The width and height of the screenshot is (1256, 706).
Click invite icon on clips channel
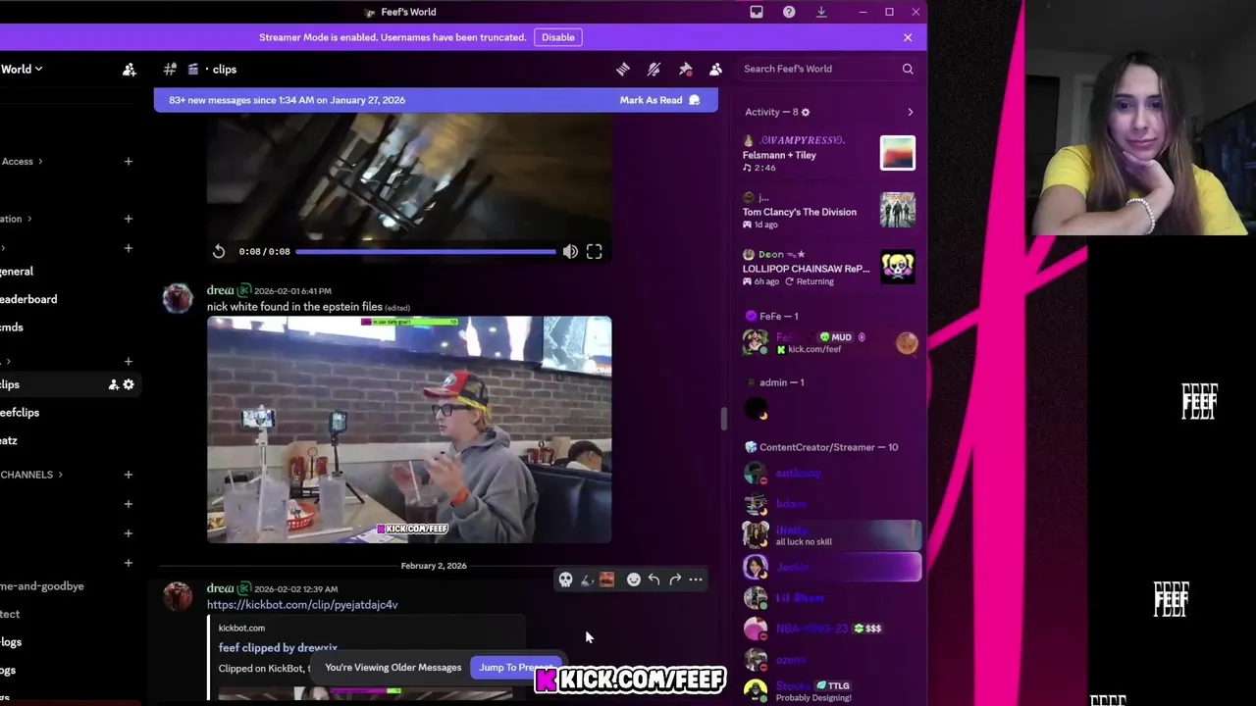tap(114, 384)
